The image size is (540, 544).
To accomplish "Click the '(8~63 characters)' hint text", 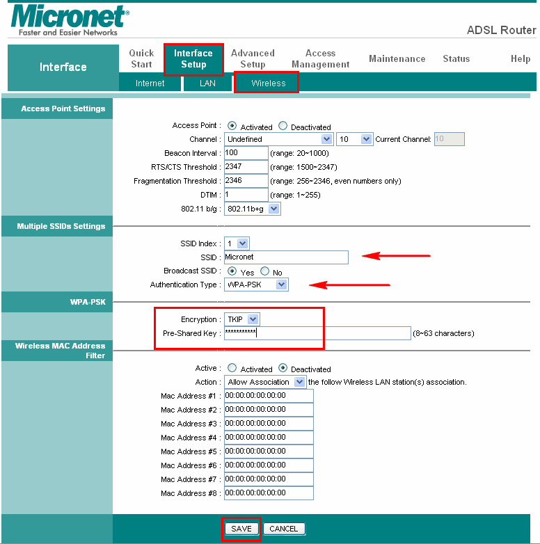I will point(443,333).
